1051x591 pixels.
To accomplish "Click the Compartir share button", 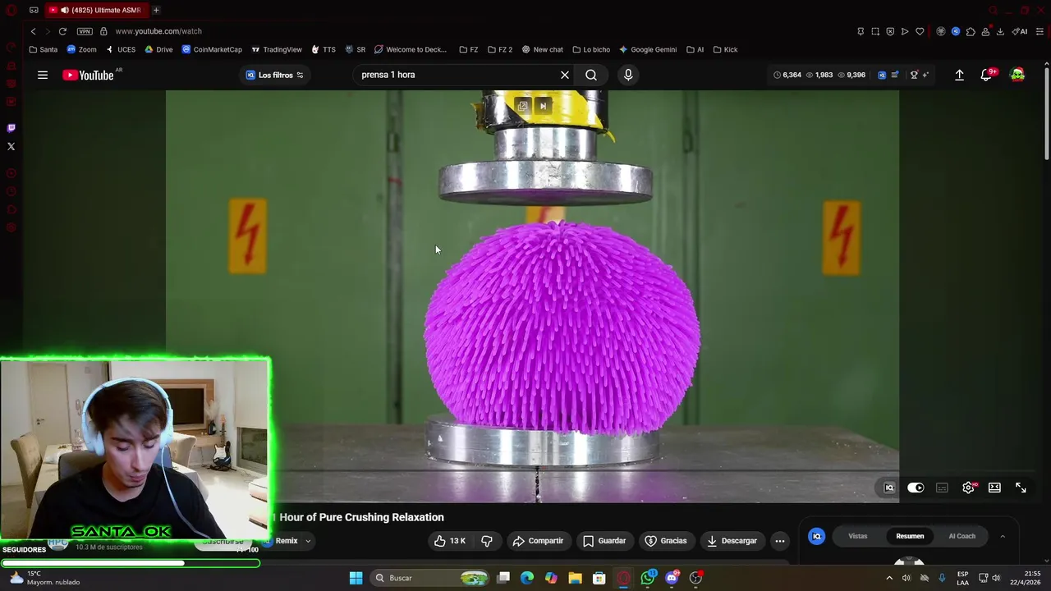I will pos(538,541).
